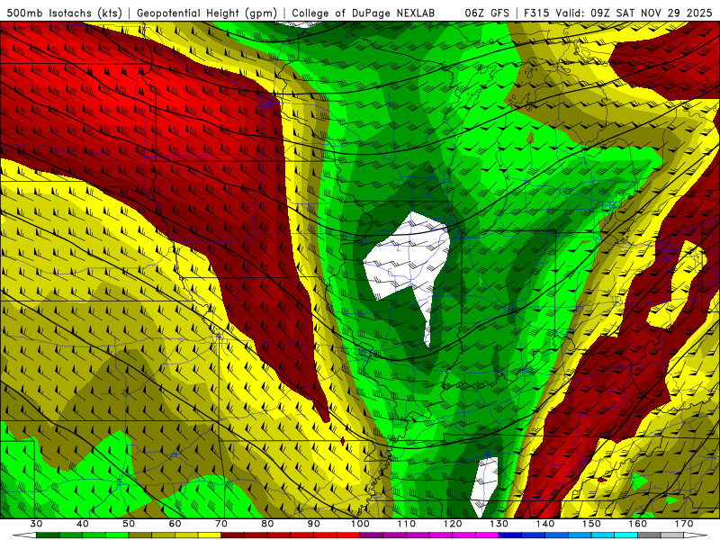Click the '500mb Isotachs (kts)' title text
720x540 pixels.
(64, 13)
